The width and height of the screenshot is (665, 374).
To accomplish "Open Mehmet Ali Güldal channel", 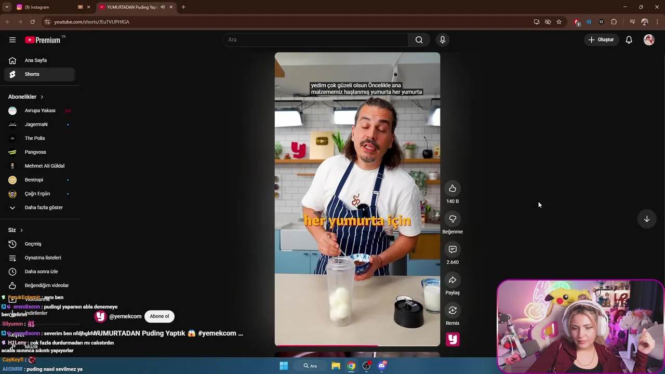I will tap(39, 166).
